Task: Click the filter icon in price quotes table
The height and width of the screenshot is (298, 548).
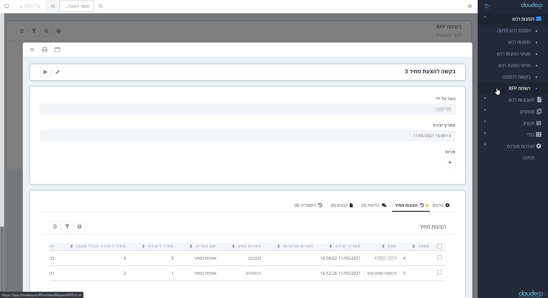Action: [x=67, y=227]
